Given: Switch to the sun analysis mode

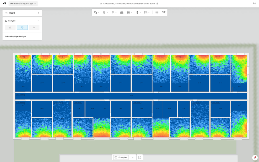Looking at the screenshot, I should coord(34,27).
